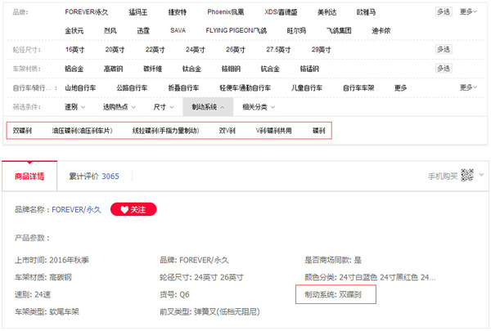
Task: Select brand FLYING PIGEON/飞鸽
Action: [x=236, y=30]
